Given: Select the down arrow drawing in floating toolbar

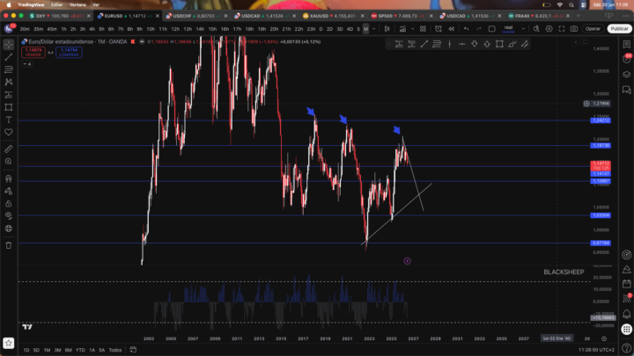Looking at the screenshot, I should tap(475, 44).
